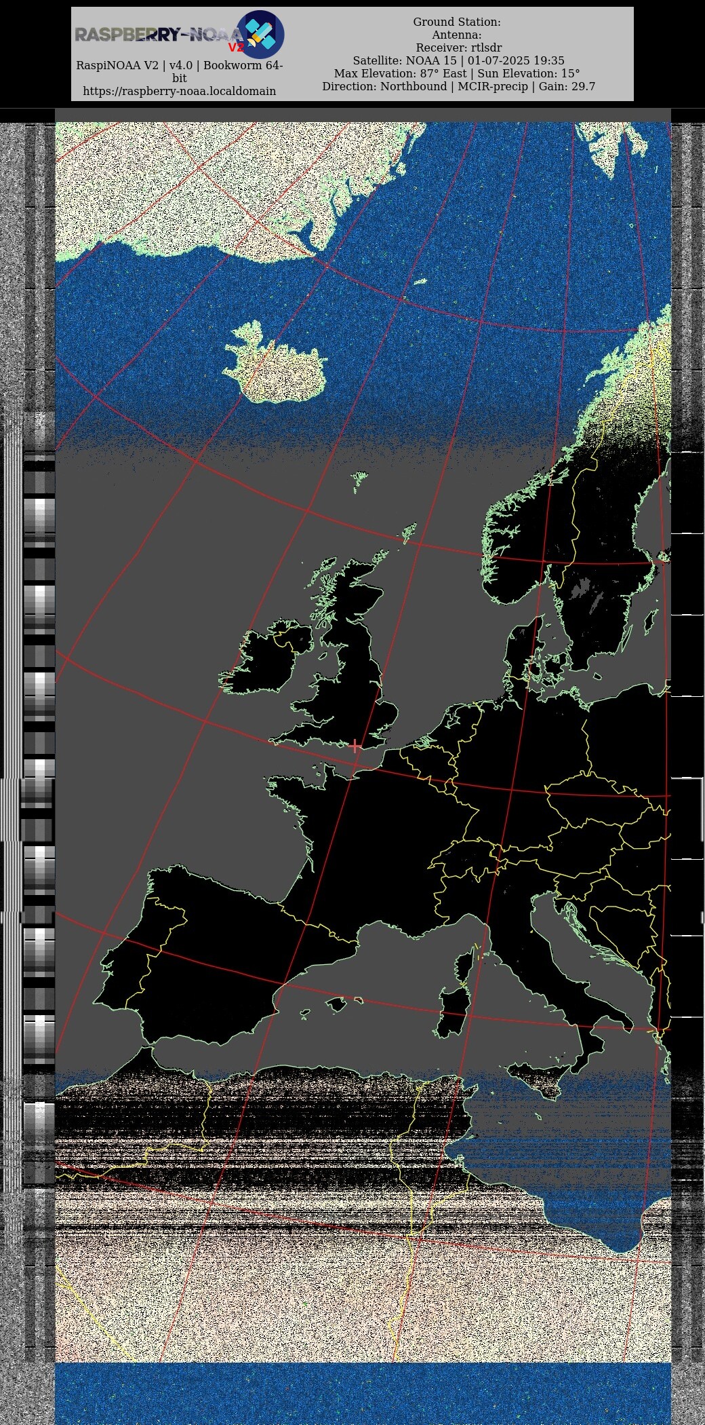Viewport: 705px width, 1425px height.
Task: Click the RASPBERRY-NOAA title wordmark
Action: 157,35
